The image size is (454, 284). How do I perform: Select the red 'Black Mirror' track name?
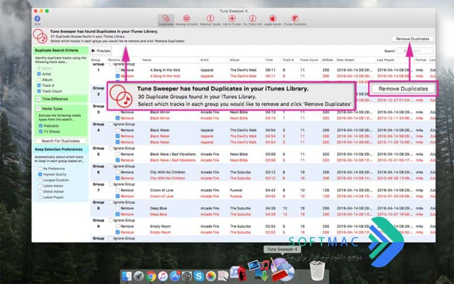[160, 118]
